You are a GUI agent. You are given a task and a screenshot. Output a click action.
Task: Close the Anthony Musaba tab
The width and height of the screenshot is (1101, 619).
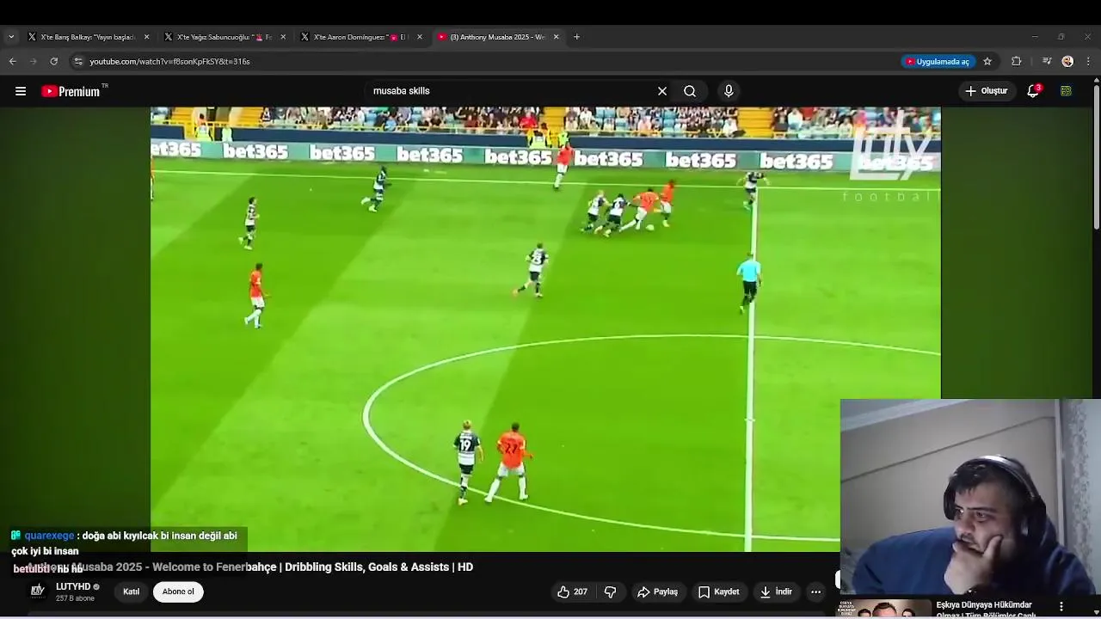pos(556,37)
